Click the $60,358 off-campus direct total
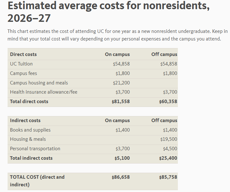 pyautogui.click(x=168, y=102)
